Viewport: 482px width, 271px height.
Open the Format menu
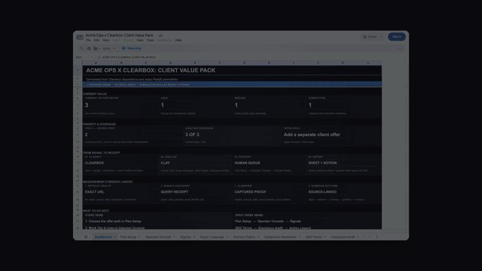pyautogui.click(x=128, y=40)
